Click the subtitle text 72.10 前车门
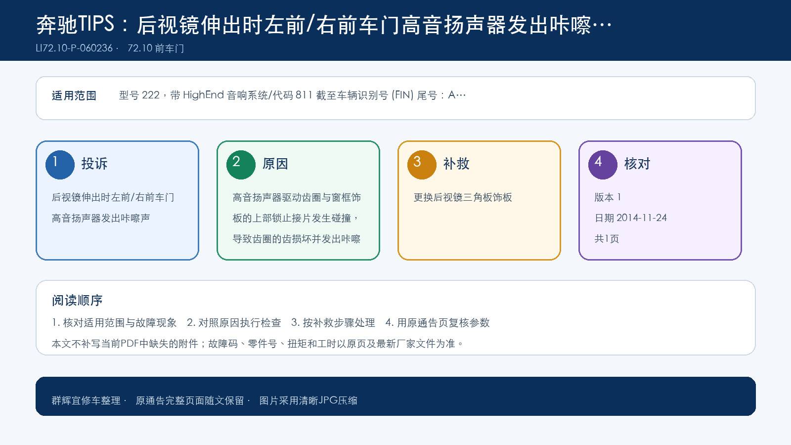791x445 pixels. (x=156, y=48)
